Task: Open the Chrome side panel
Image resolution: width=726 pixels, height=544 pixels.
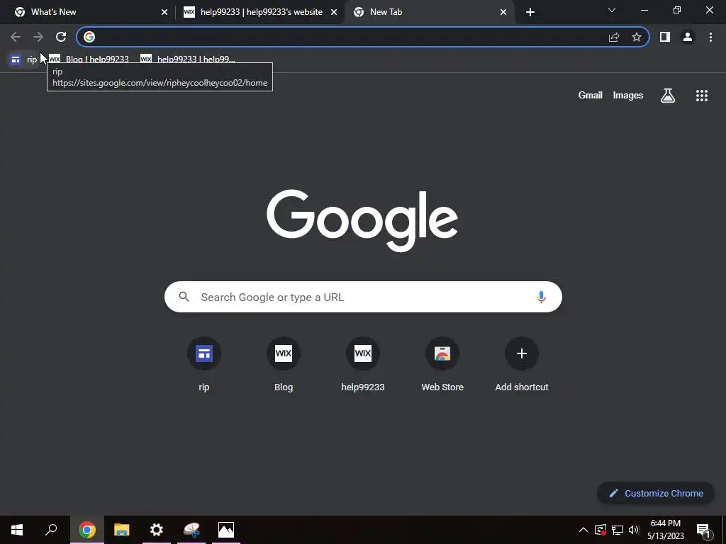Action: (665, 37)
